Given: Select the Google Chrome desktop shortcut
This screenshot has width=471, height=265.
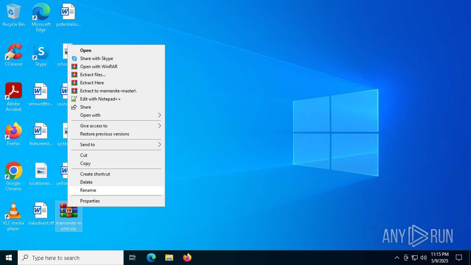Looking at the screenshot, I should point(13,177).
